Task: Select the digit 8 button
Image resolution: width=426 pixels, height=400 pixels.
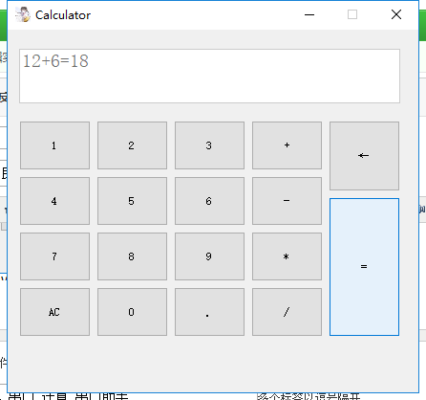Action: [x=132, y=256]
